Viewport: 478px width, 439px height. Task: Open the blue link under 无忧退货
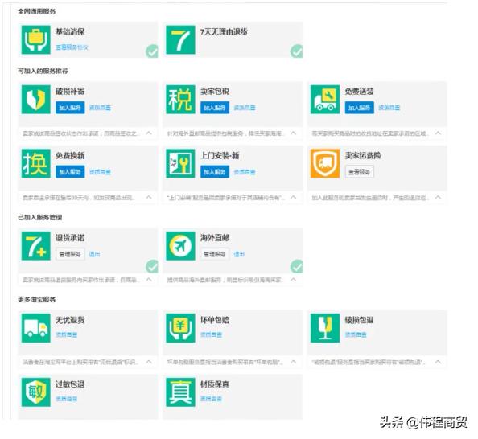click(x=67, y=334)
